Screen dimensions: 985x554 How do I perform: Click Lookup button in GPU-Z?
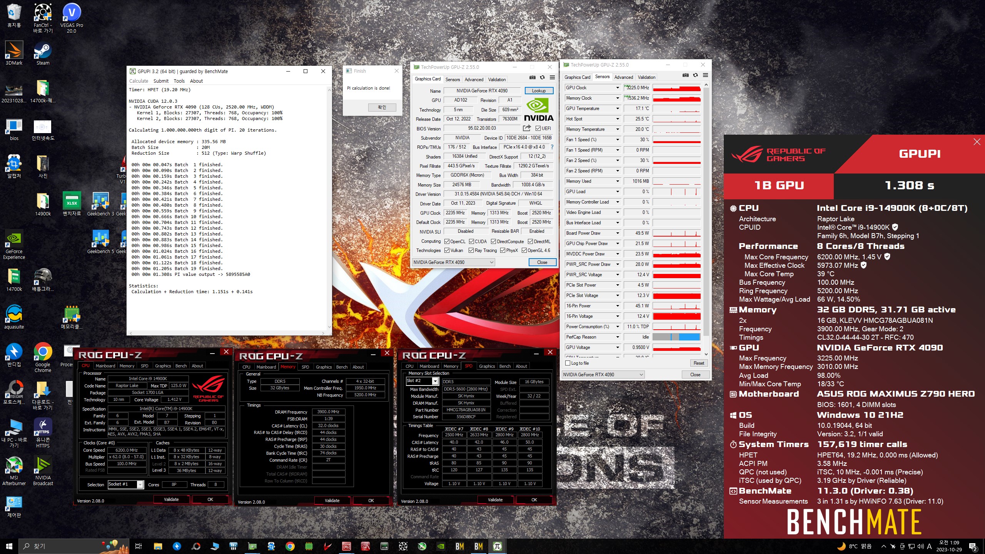pos(539,91)
